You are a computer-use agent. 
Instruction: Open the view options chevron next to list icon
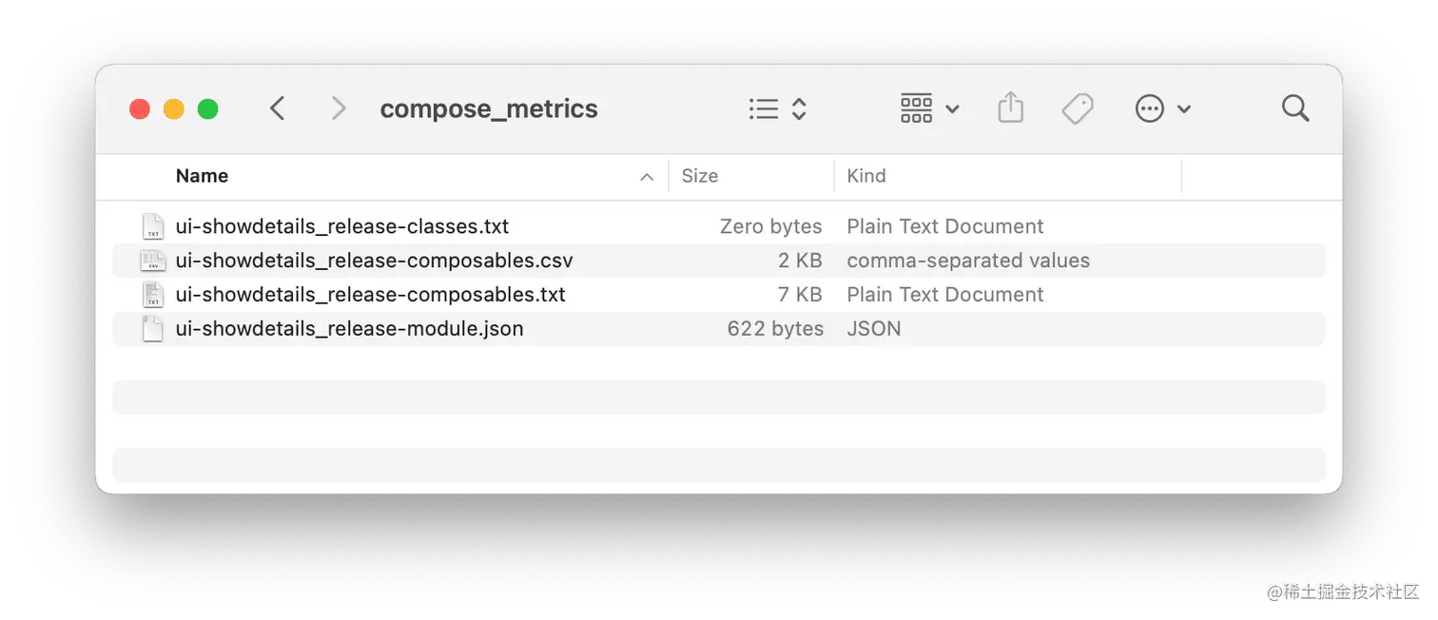[x=797, y=107]
